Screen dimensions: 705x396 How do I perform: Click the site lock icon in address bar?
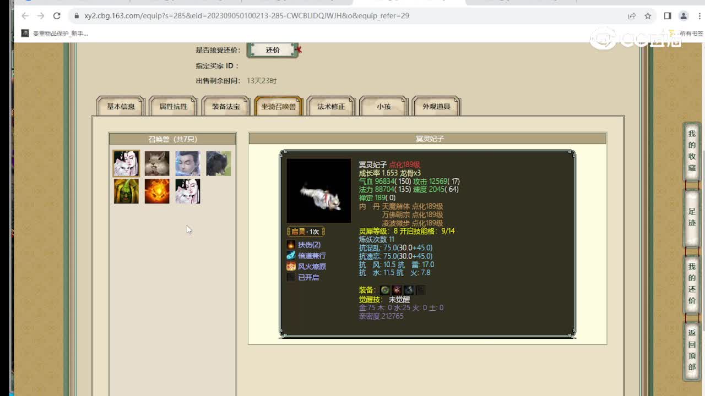(x=77, y=16)
